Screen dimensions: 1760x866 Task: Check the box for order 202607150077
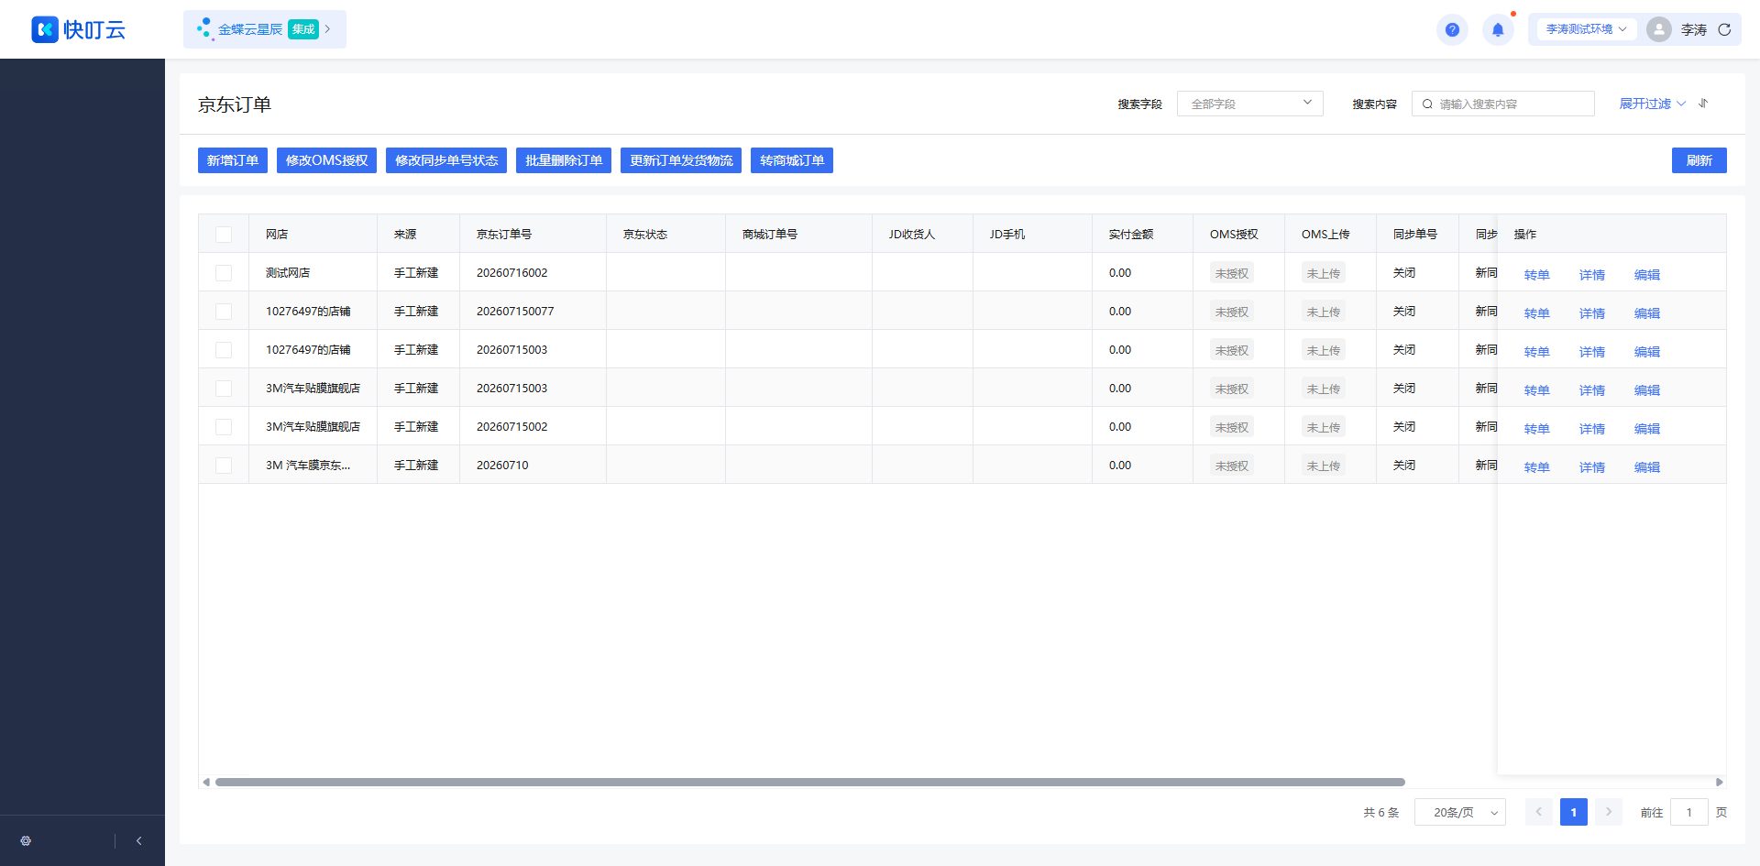click(x=224, y=312)
